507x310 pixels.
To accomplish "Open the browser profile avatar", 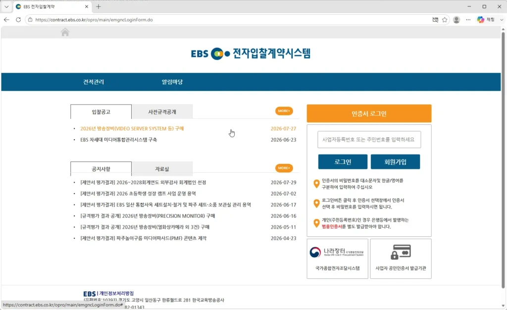I will [x=456, y=20].
